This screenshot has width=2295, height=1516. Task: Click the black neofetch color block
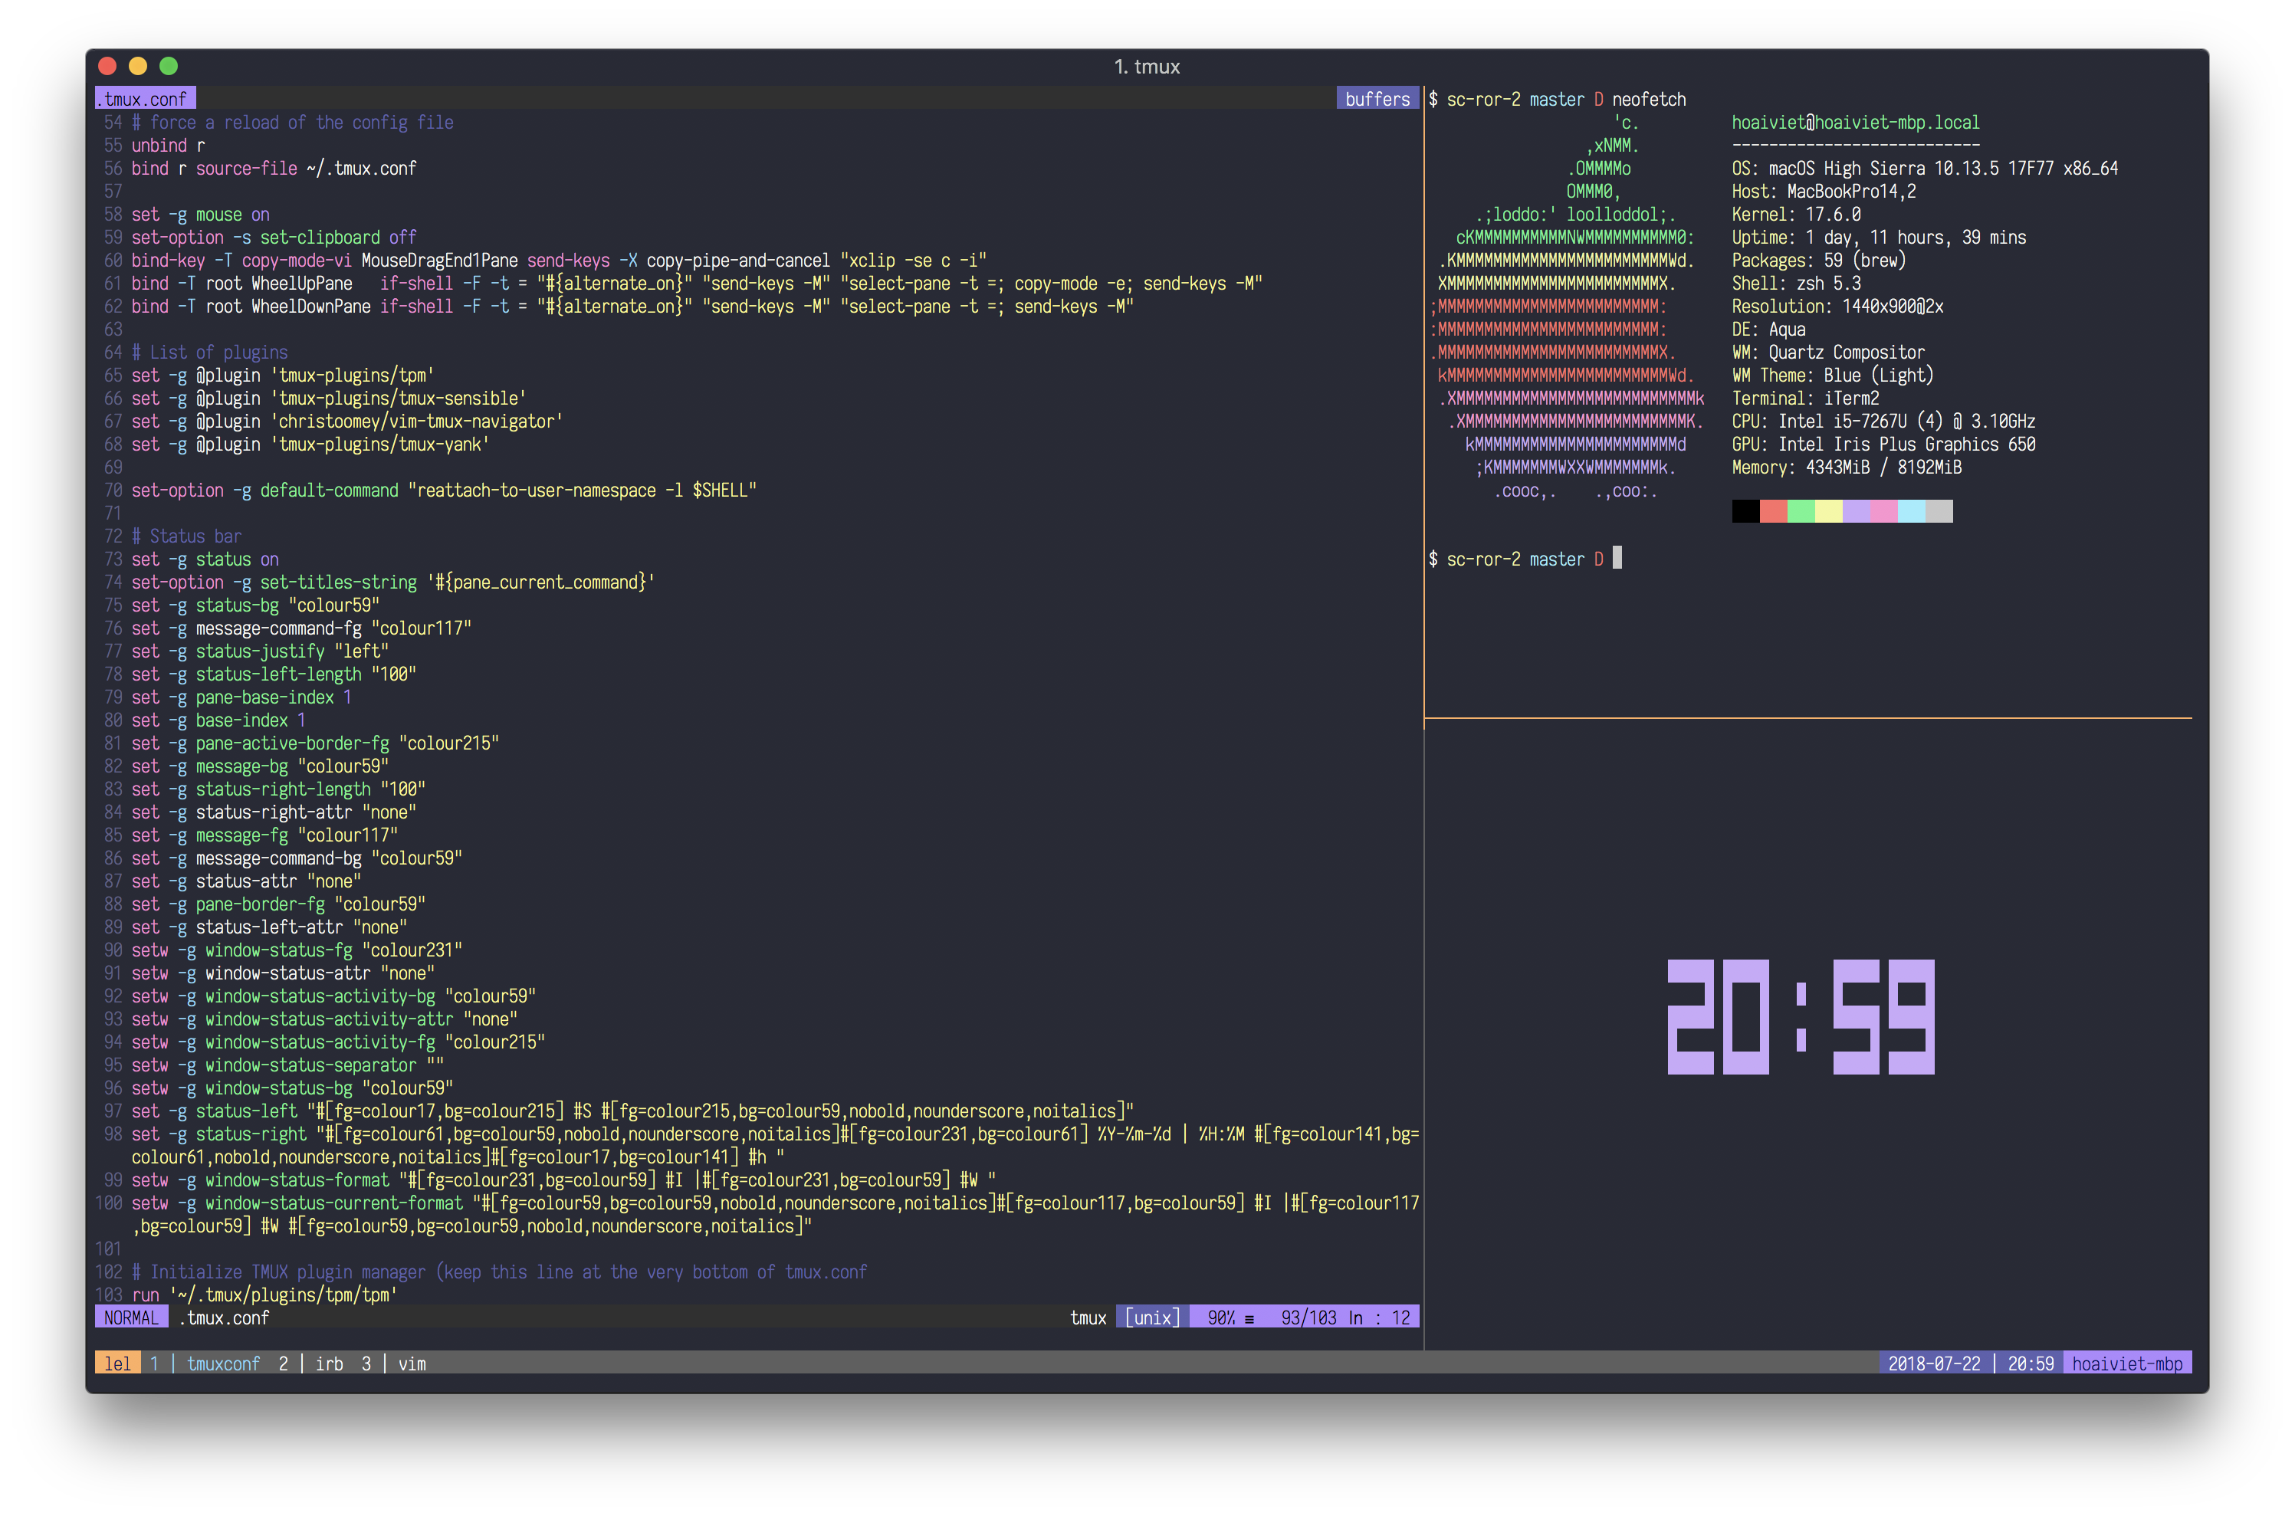tap(1745, 511)
